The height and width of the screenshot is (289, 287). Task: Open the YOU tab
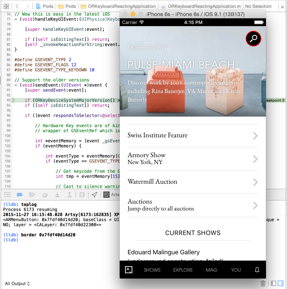(236, 270)
